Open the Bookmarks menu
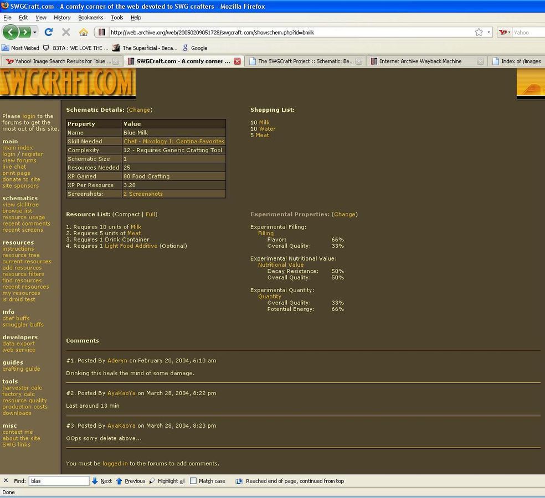 90,18
